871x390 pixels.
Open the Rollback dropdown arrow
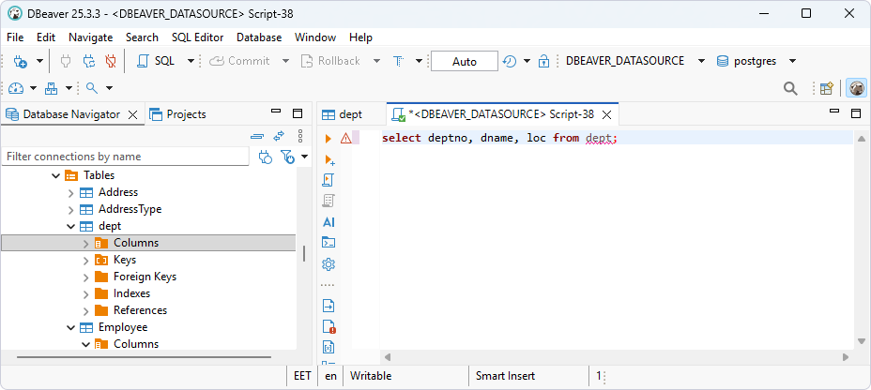(376, 61)
